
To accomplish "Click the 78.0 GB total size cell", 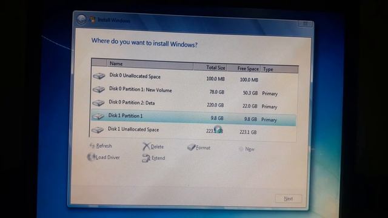I will (217, 92).
